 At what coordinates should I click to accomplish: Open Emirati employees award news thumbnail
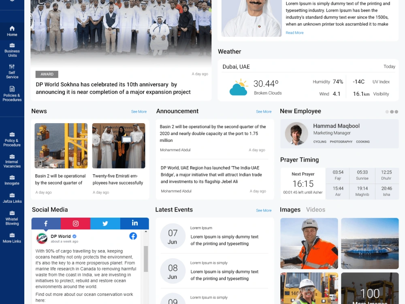(x=119, y=146)
